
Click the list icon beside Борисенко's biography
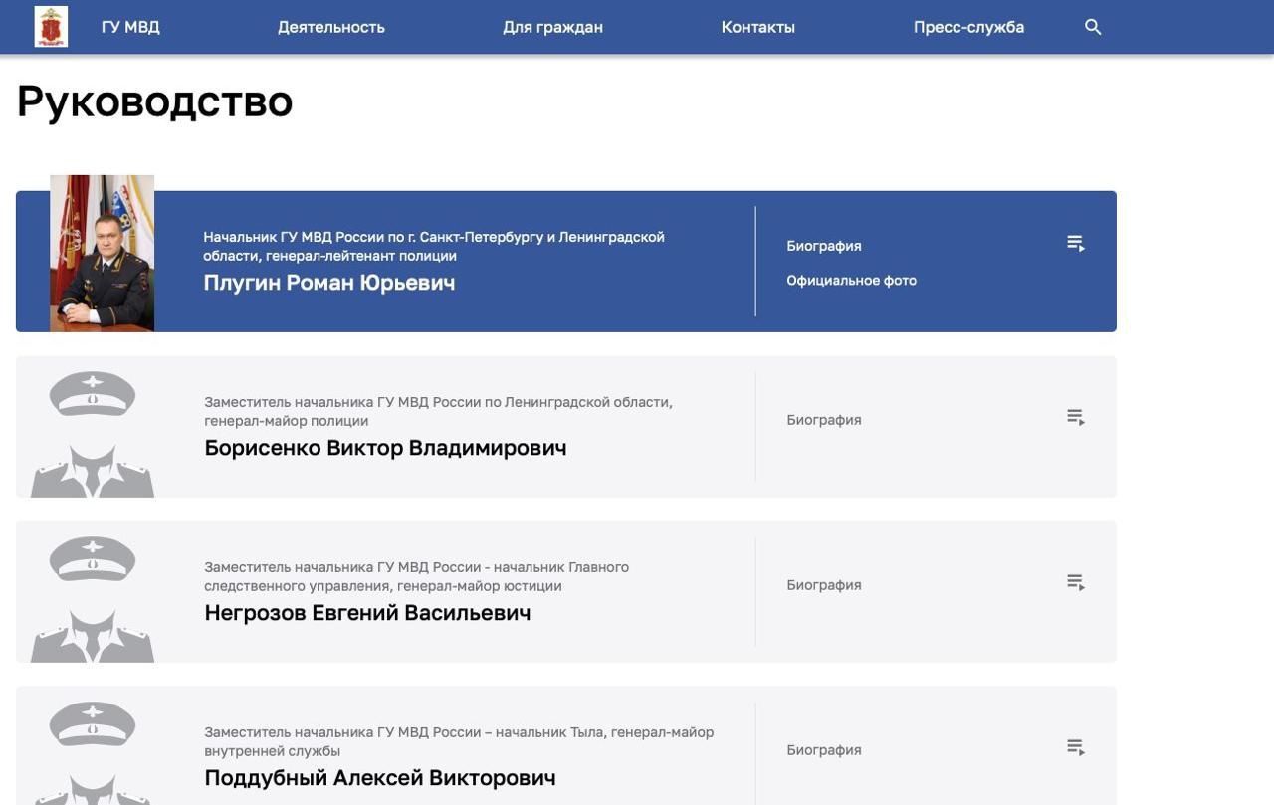point(1075,417)
